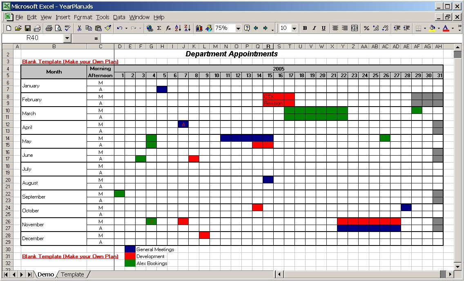Image resolution: width=464 pixels, height=281 pixels.
Task: Toggle bold formatting
Action: pyautogui.click(x=305, y=28)
